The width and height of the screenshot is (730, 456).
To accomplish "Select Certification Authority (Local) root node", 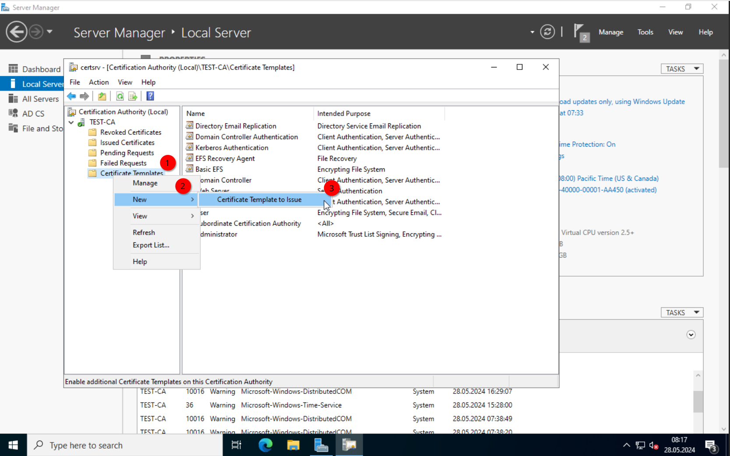I will coord(123,112).
